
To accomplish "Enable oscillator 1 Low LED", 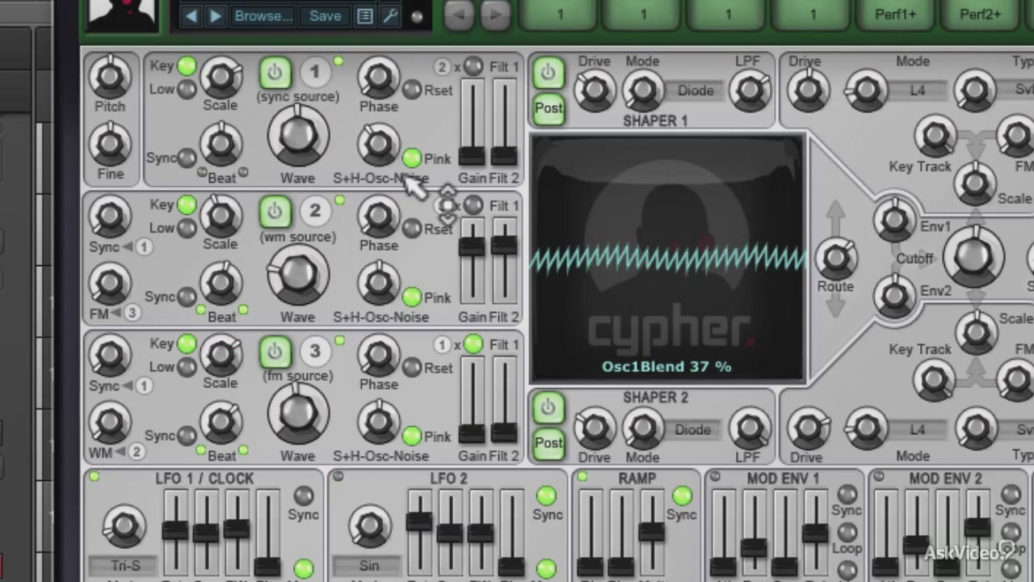I will click(187, 89).
